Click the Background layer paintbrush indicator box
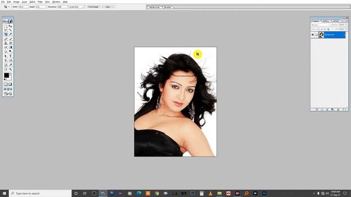This screenshot has width=351, height=197. (x=317, y=34)
